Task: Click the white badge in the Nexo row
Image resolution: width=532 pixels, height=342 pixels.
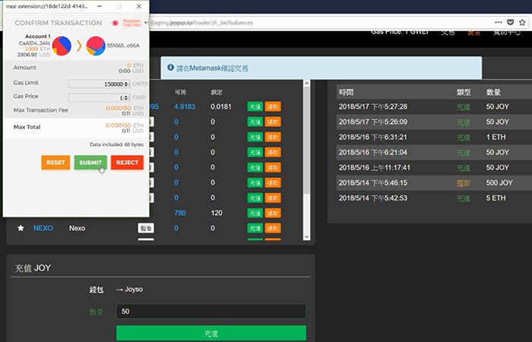Action: [146, 228]
